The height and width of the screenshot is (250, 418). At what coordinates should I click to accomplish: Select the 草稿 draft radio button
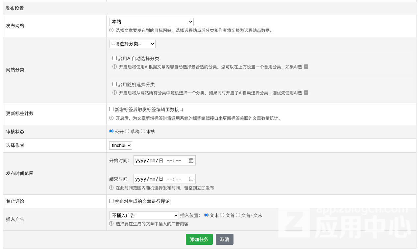click(127, 131)
